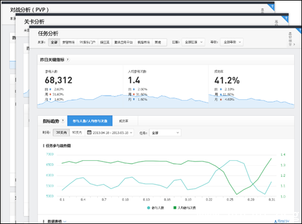Select the 91 portal source filter
This screenshot has width=302, height=224.
(88, 42)
